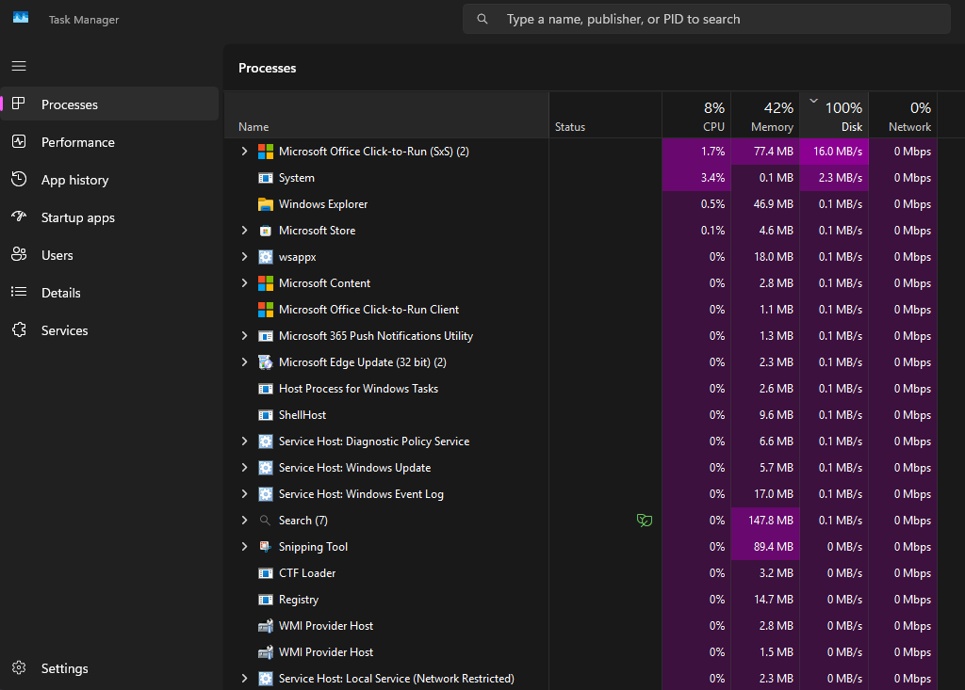Open the Performance tab
The height and width of the screenshot is (690, 965).
pos(109,142)
